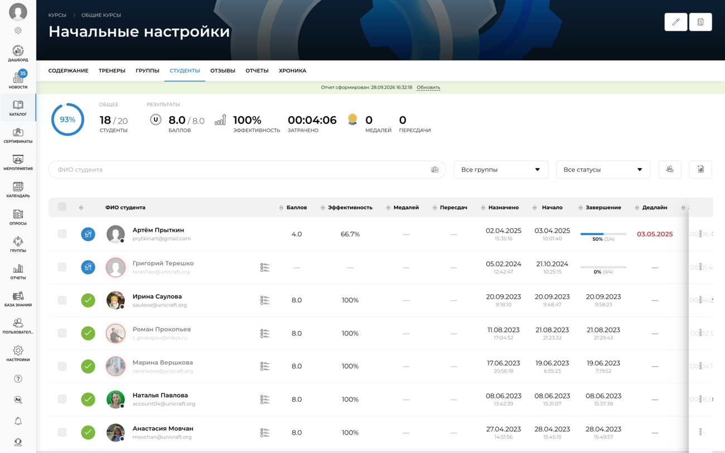Open the Отчеты sidebar section
725x453 pixels.
click(x=18, y=271)
